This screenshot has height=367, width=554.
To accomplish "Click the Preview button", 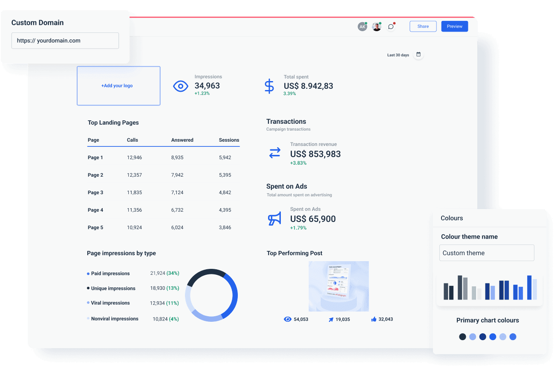I will (x=454, y=26).
